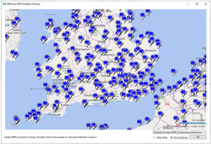The image size is (211, 144).
Task: Click the © 2023 Microsoft Corporation attribution
Action: [176, 126]
